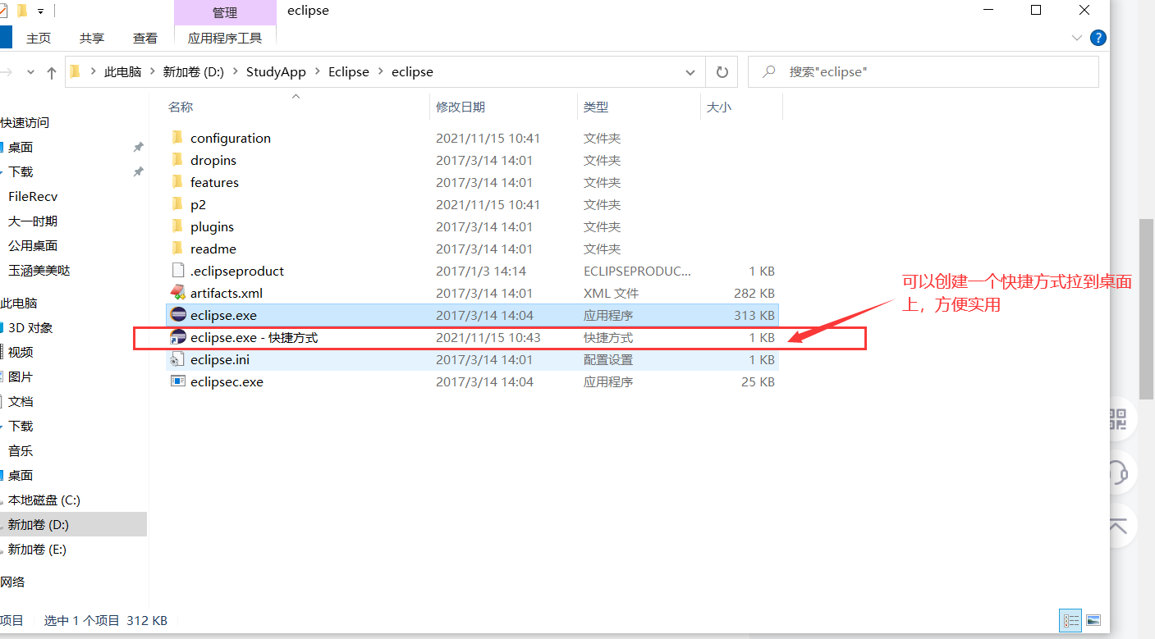1155x639 pixels.
Task: Open 本地磁盘 (C:) from the sidebar
Action: [42, 500]
